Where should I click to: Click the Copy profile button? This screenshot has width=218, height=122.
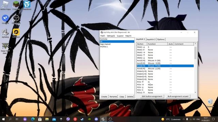pyautogui.click(x=122, y=97)
